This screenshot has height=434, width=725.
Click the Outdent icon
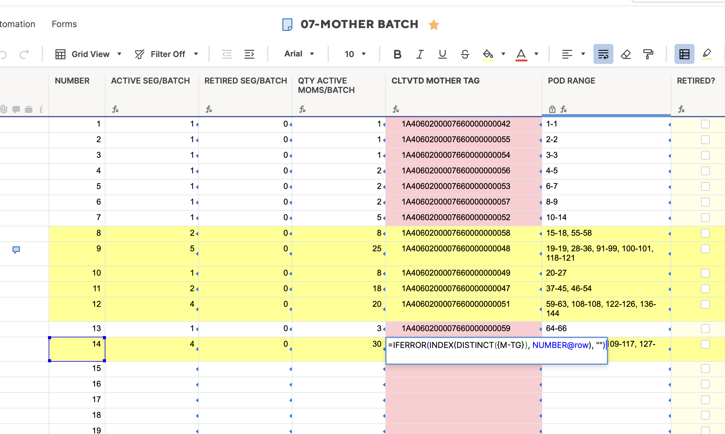227,54
